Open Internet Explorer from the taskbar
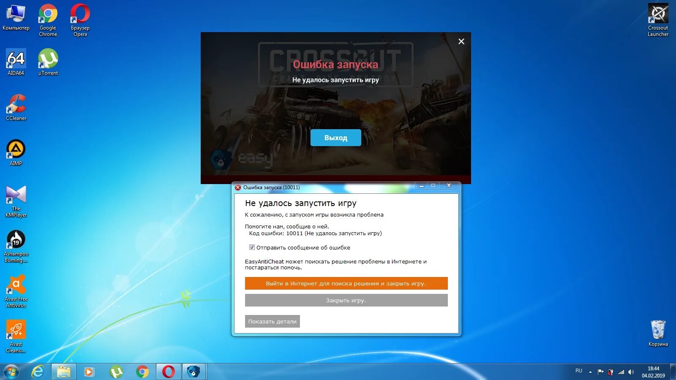 [38, 372]
